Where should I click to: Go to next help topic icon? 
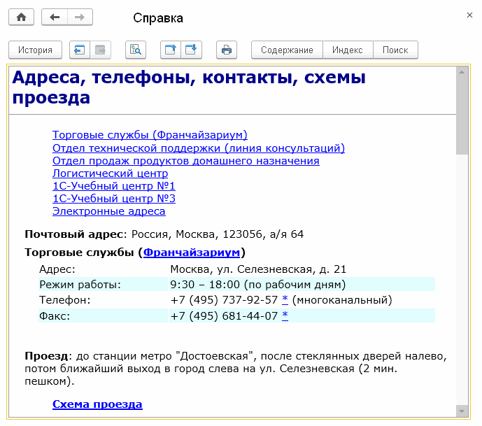100,50
